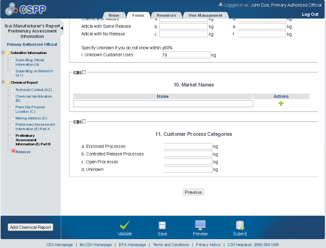
Task: Check the CBI box for Customer Process Categories
Action: point(84,121)
